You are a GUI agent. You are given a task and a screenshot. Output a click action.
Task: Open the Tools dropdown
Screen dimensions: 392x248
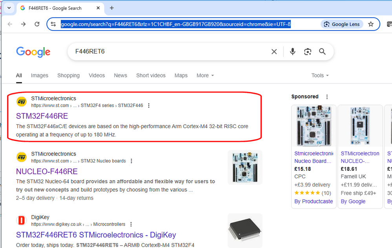[320, 75]
